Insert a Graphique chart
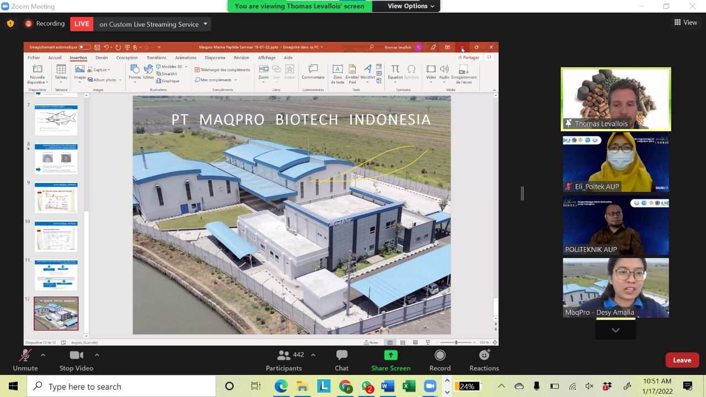Screen dimensions: 706x397 click(168, 81)
